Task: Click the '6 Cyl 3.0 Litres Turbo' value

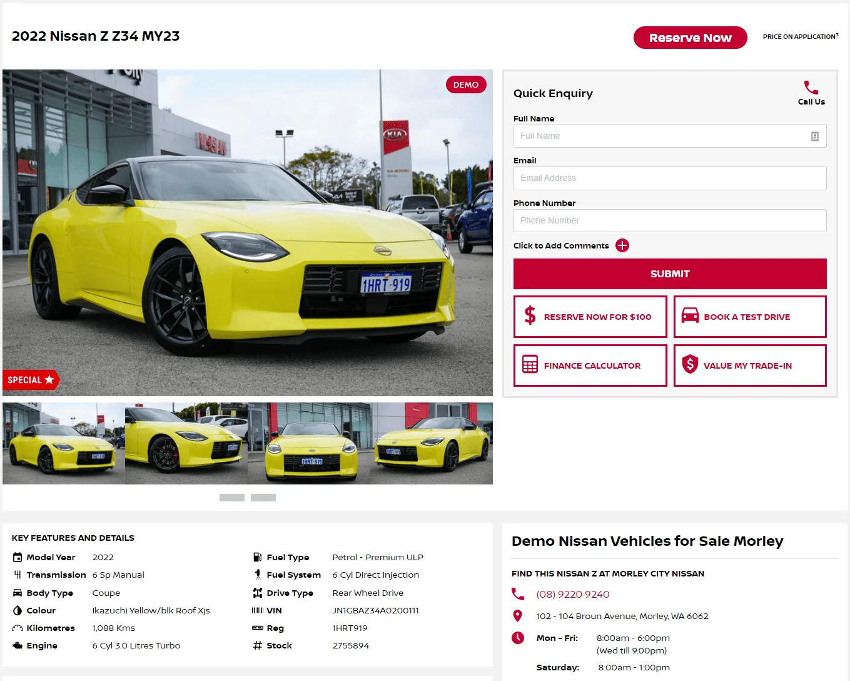Action: [x=136, y=645]
